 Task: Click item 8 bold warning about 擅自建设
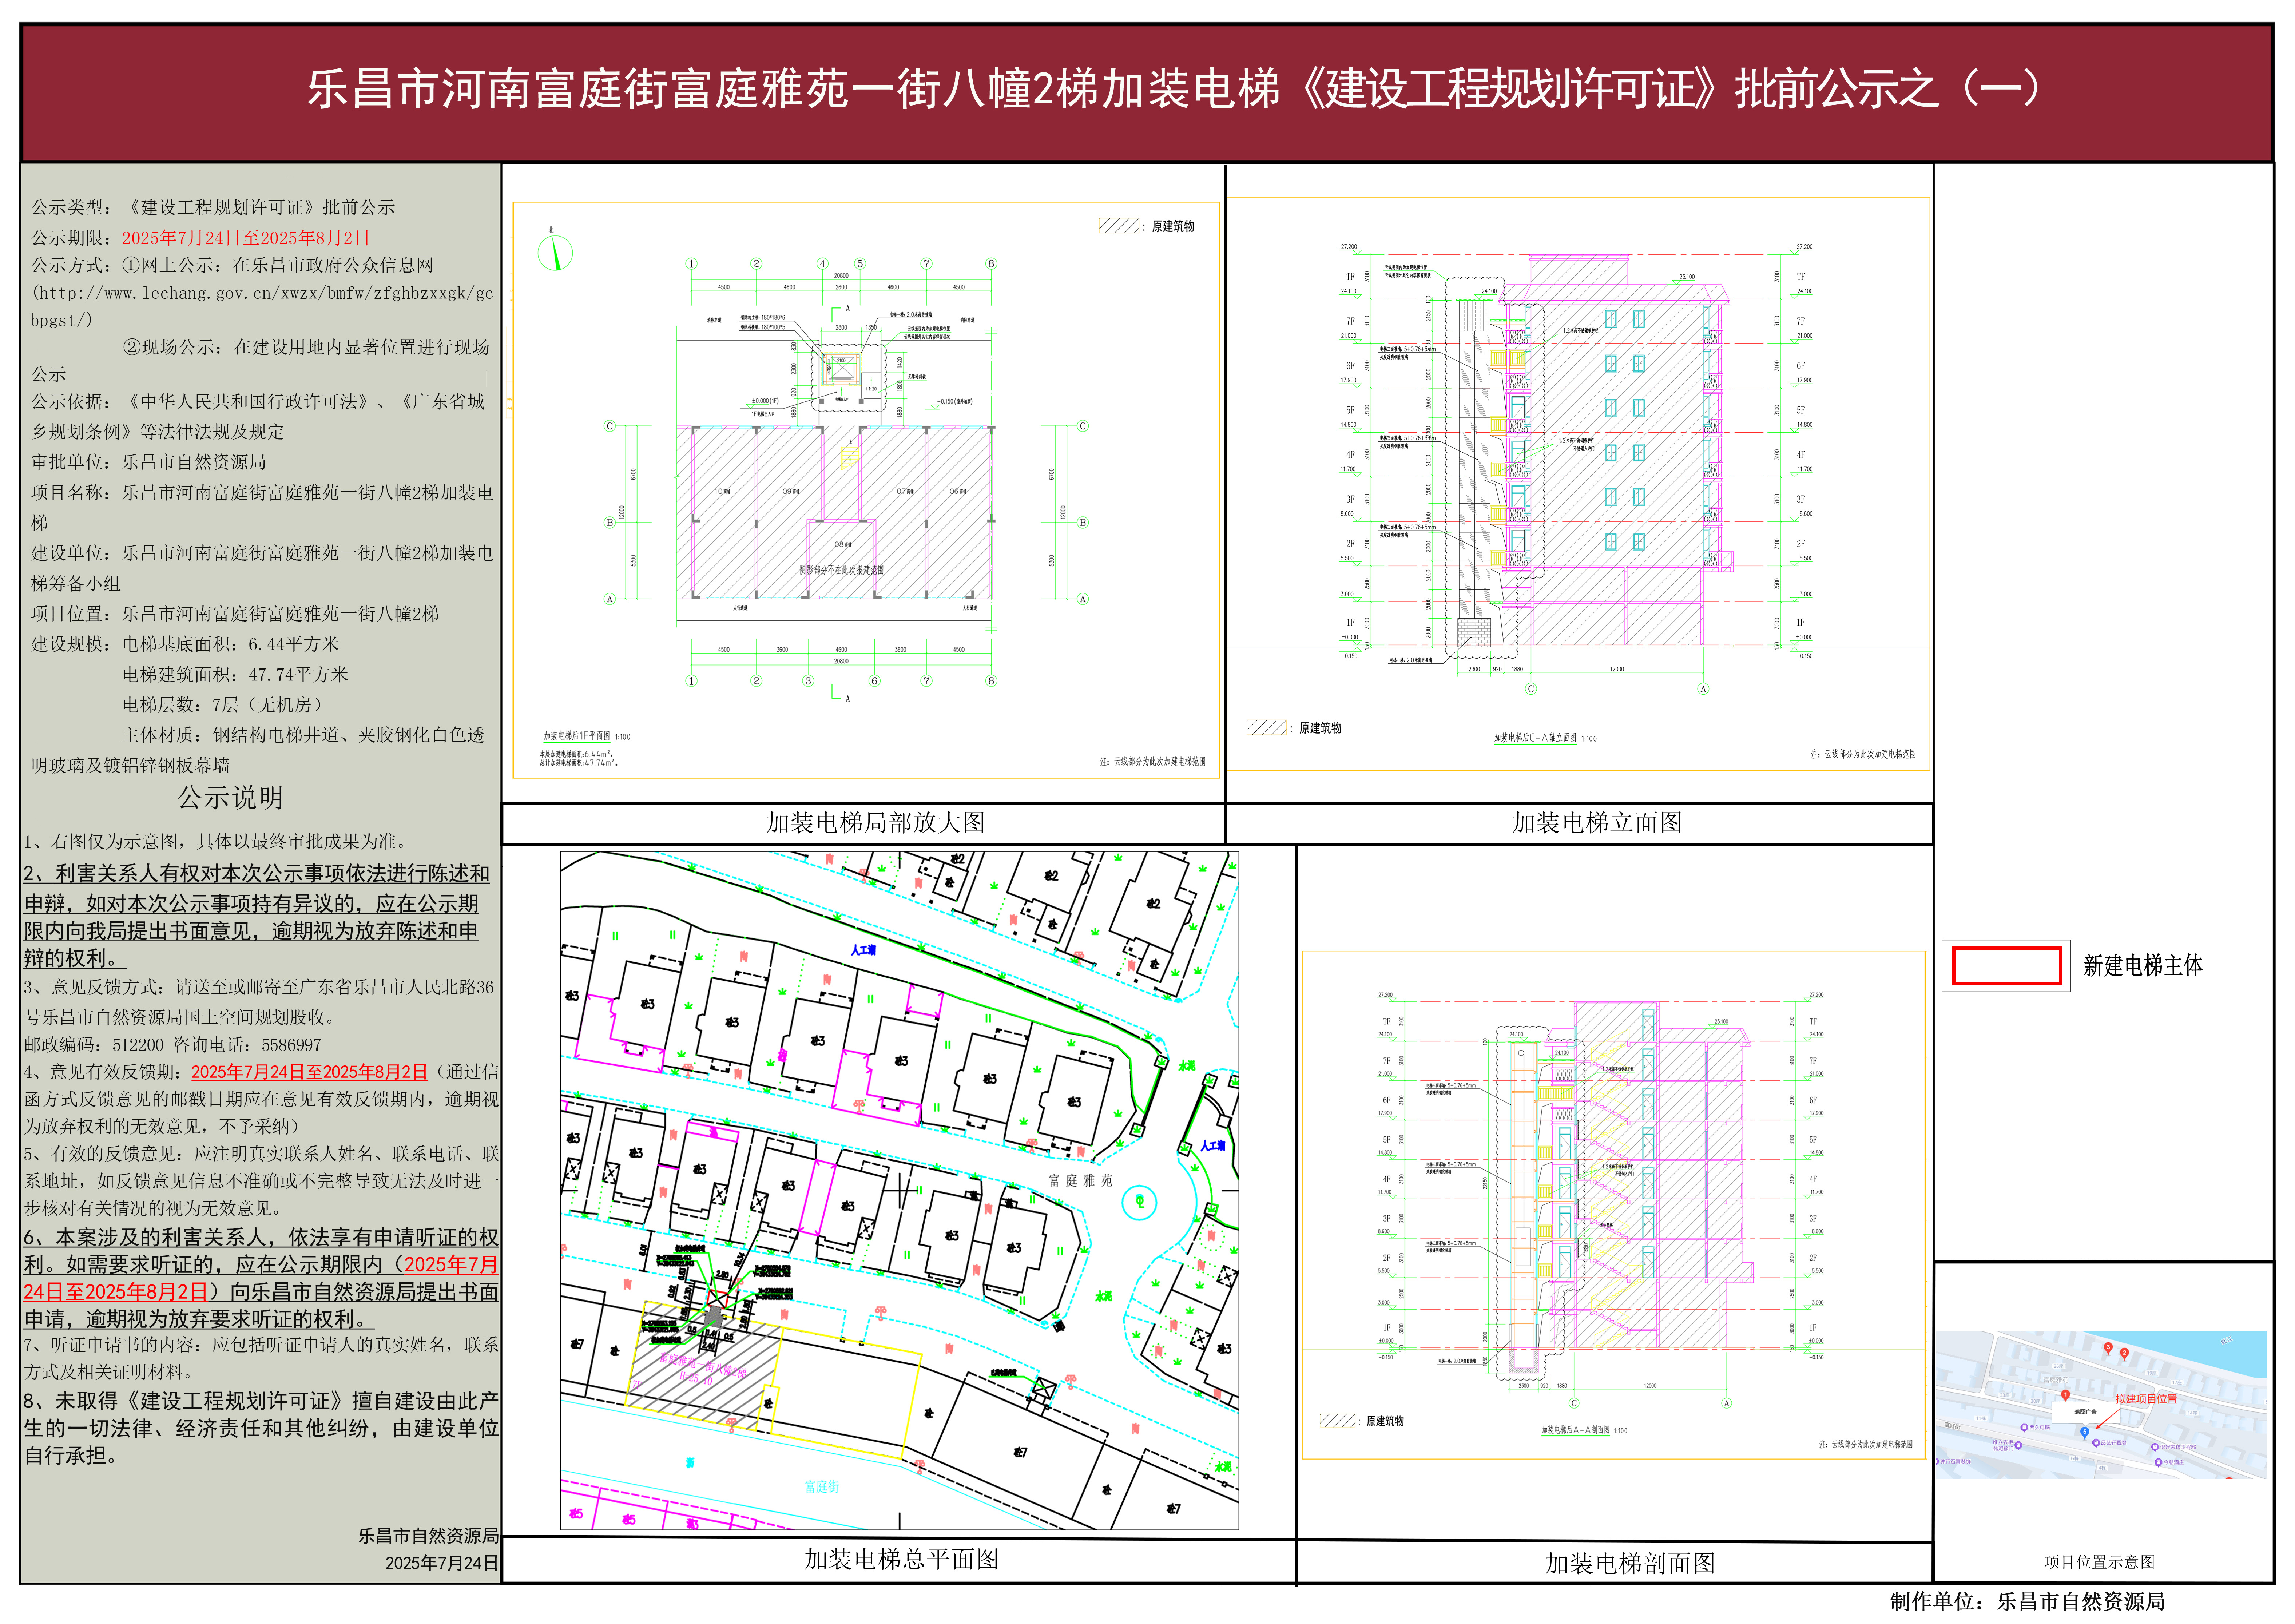click(261, 1428)
